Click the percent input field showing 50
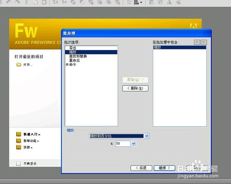Screen dimensions: 231x184 [x=123, y=144]
